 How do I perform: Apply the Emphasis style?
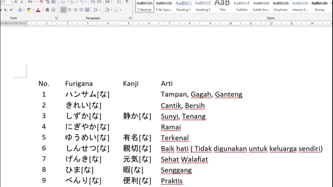point(281,6)
